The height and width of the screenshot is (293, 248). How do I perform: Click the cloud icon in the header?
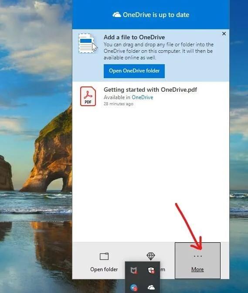click(x=117, y=15)
